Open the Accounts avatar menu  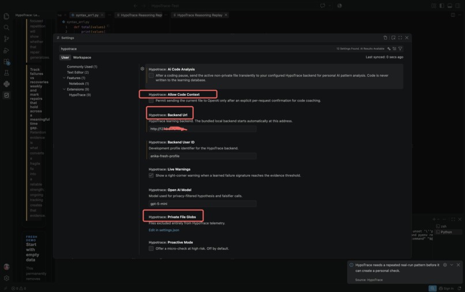pyautogui.click(x=6, y=267)
